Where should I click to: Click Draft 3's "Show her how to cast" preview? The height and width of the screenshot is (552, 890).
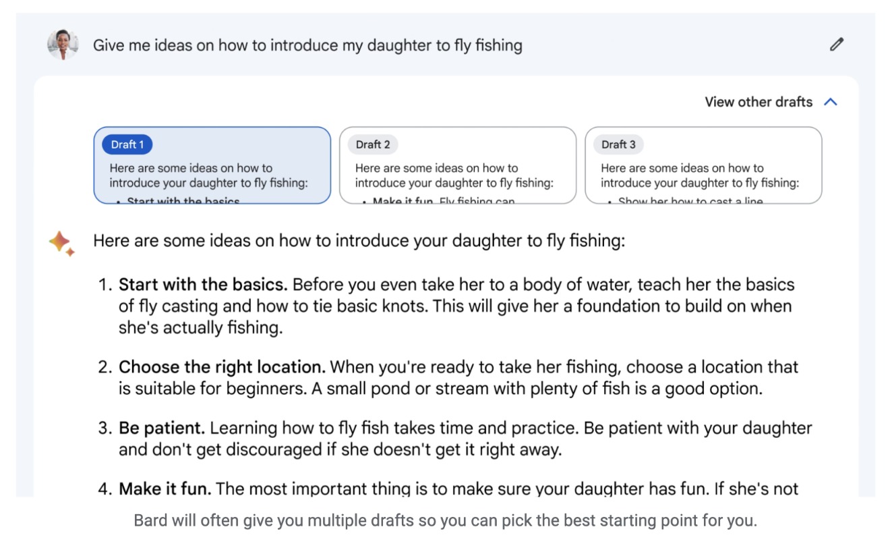click(690, 200)
